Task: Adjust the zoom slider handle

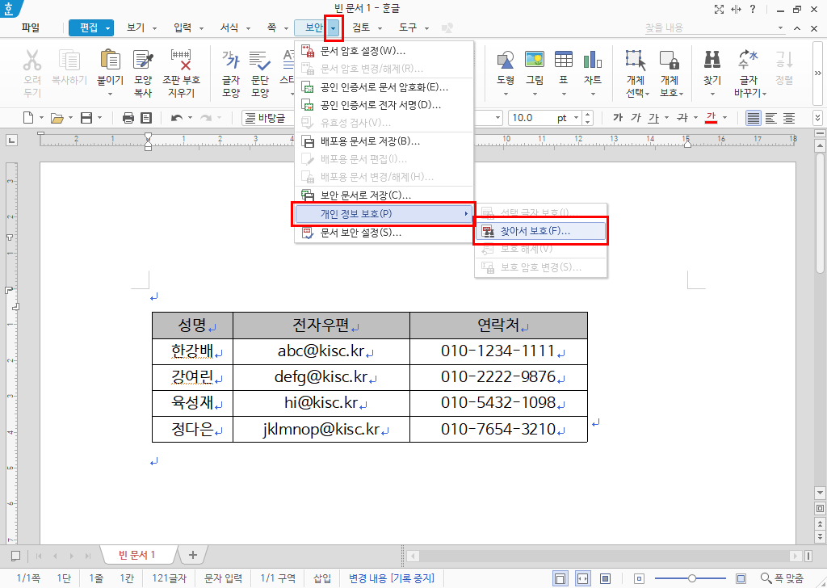Action: (x=691, y=578)
